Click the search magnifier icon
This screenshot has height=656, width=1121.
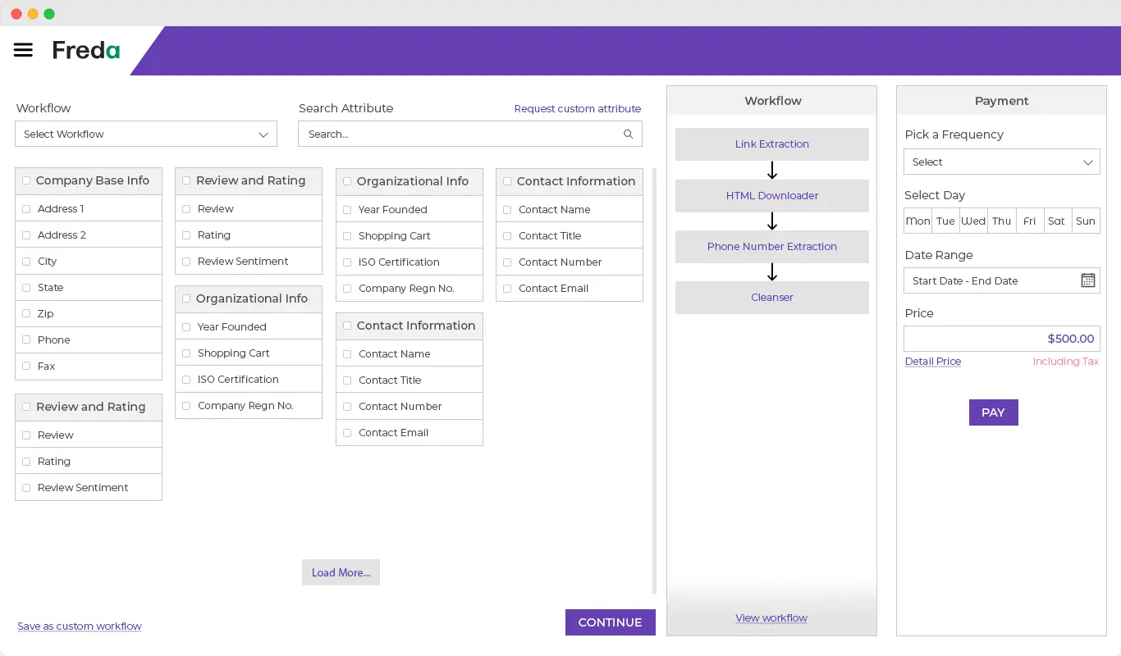[628, 134]
